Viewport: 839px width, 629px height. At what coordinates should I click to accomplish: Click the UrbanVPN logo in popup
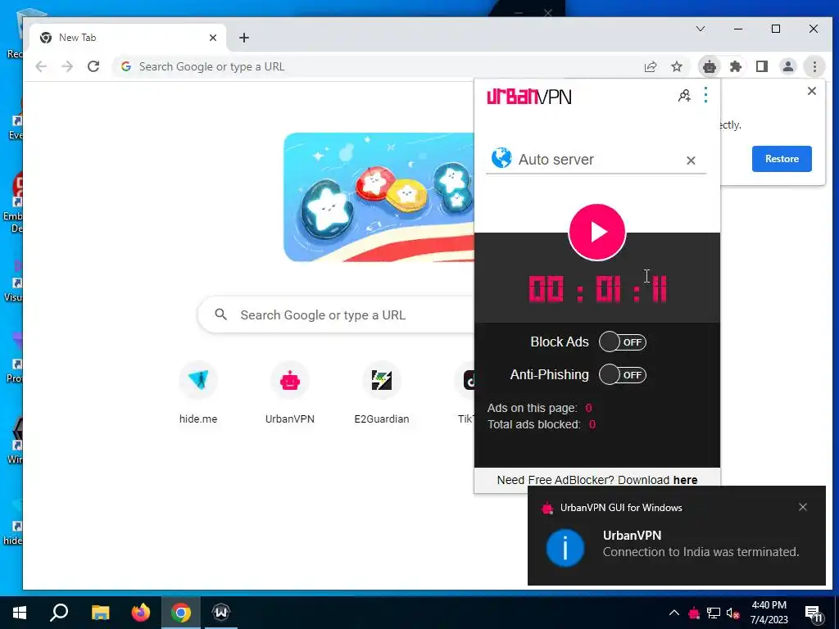pyautogui.click(x=528, y=97)
